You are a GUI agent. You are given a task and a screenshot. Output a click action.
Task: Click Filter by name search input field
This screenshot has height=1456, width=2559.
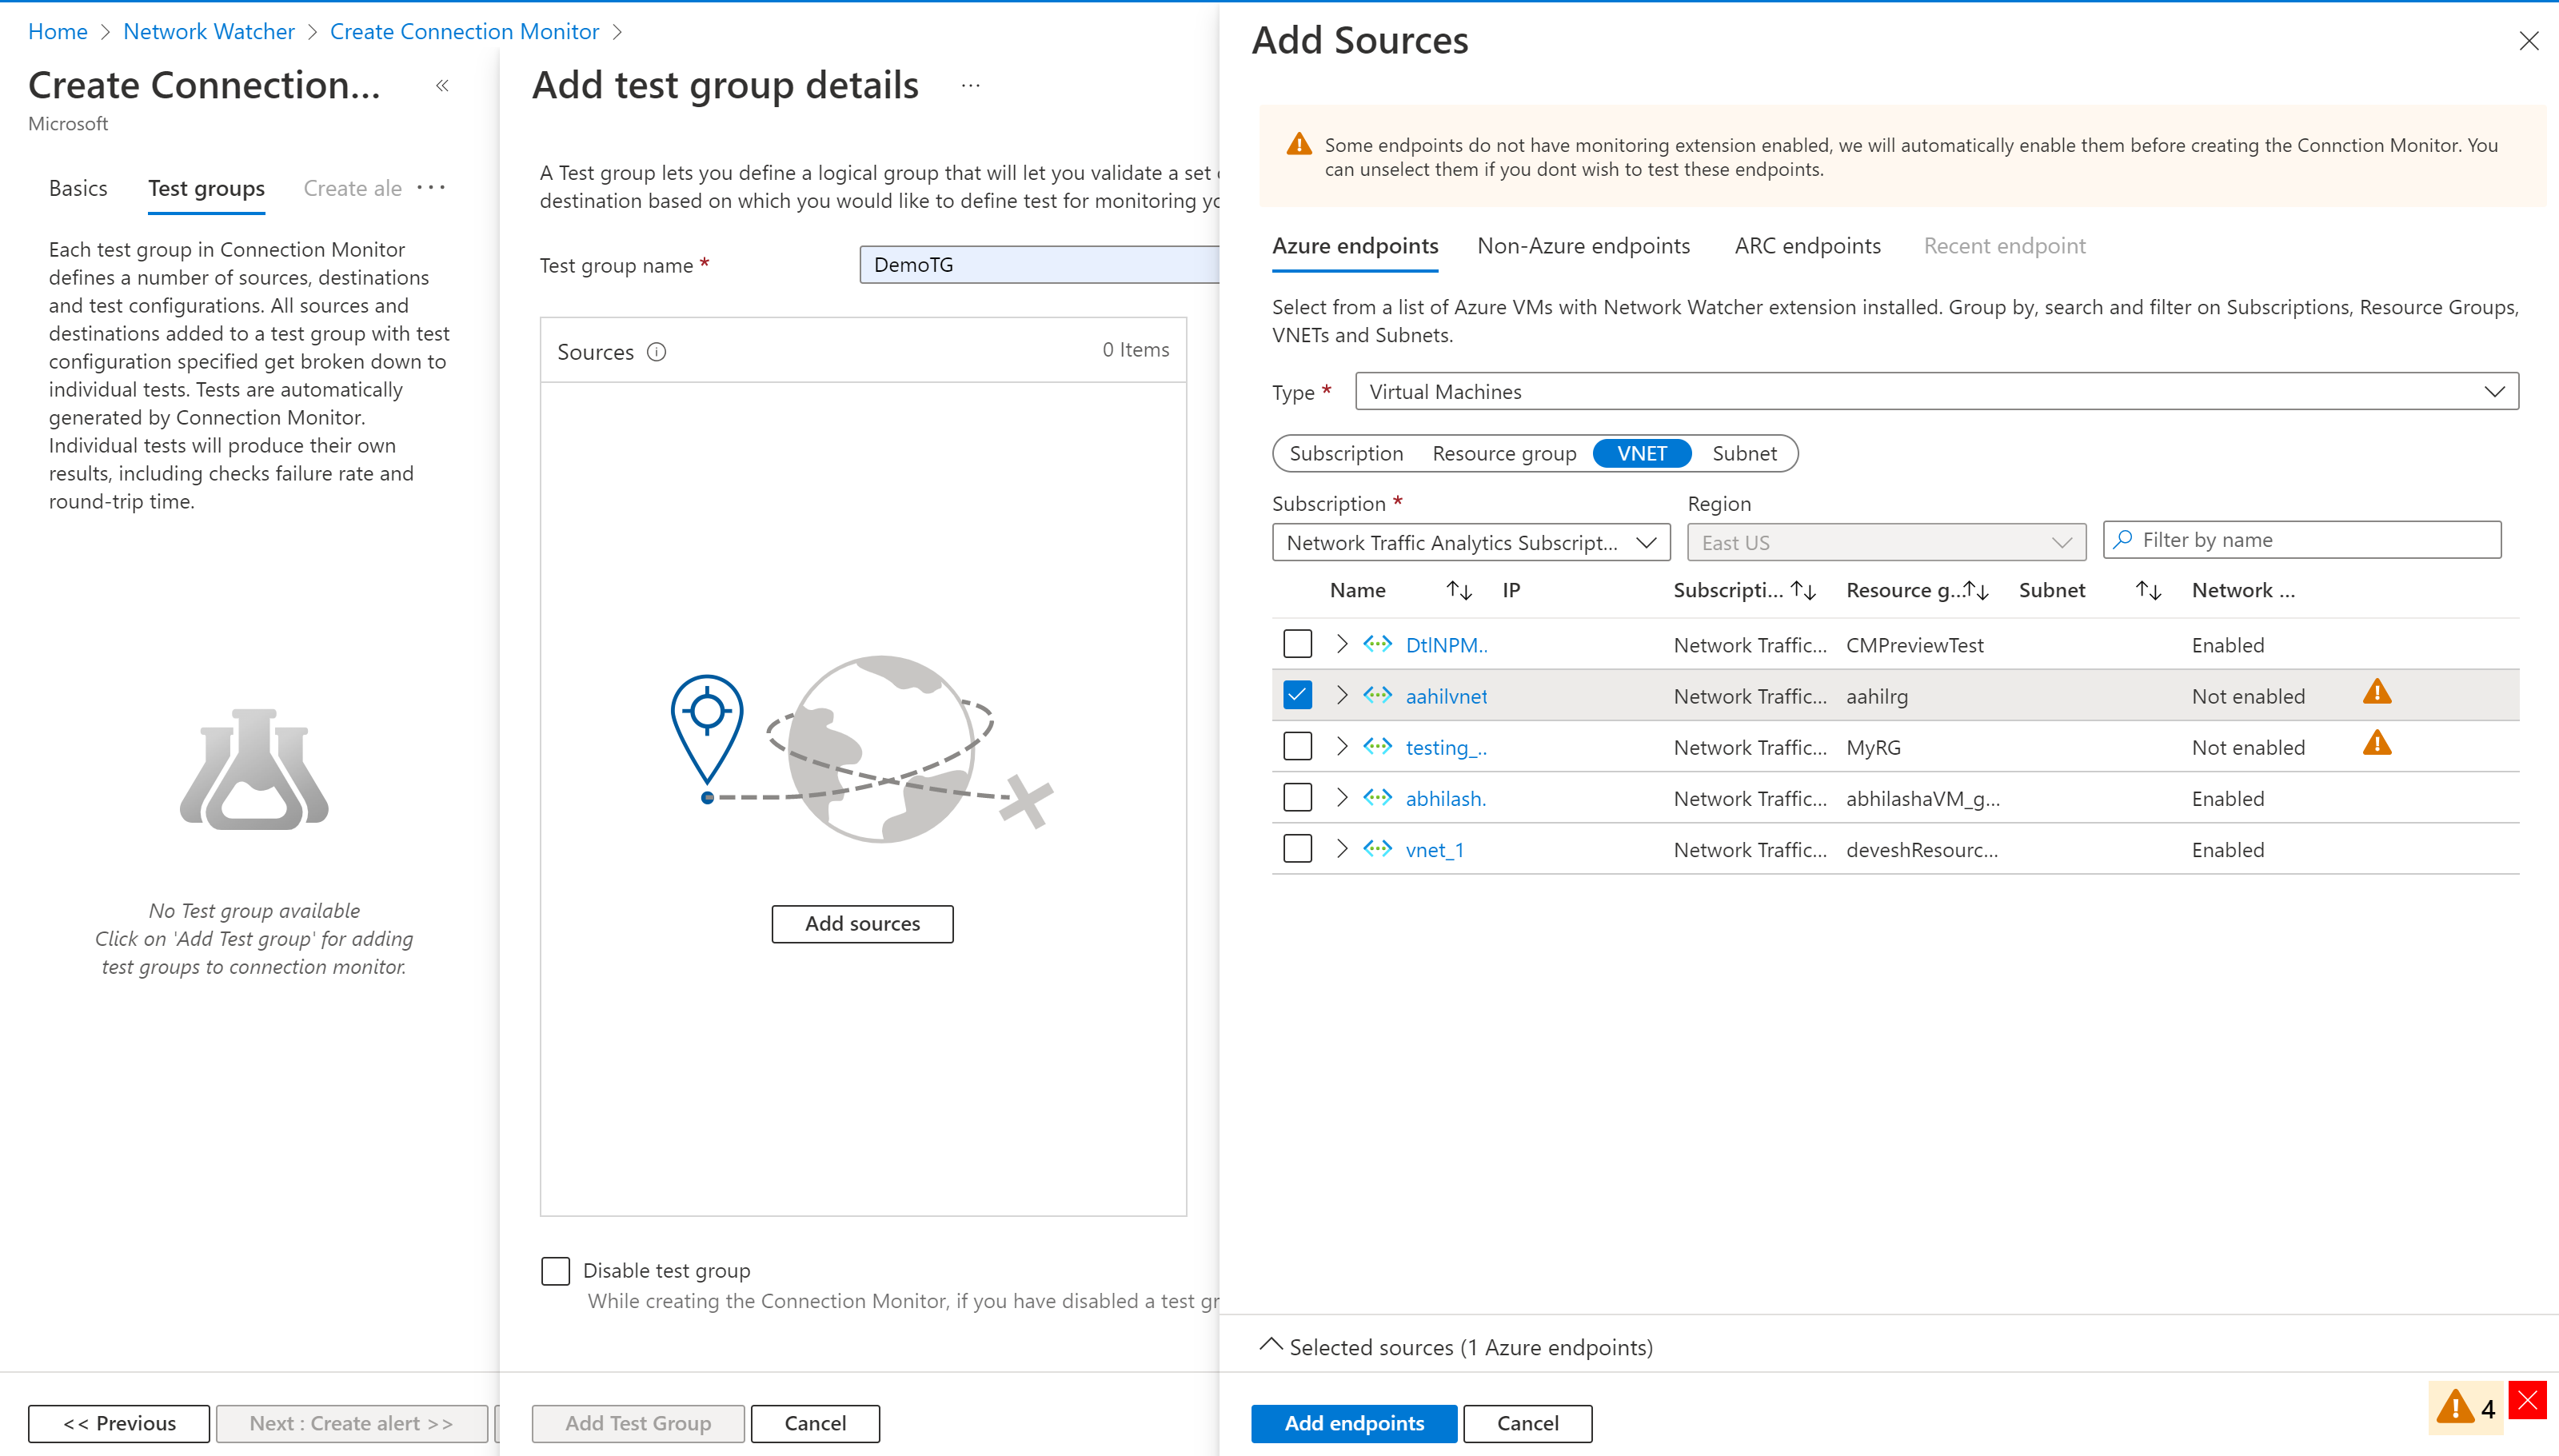2304,539
